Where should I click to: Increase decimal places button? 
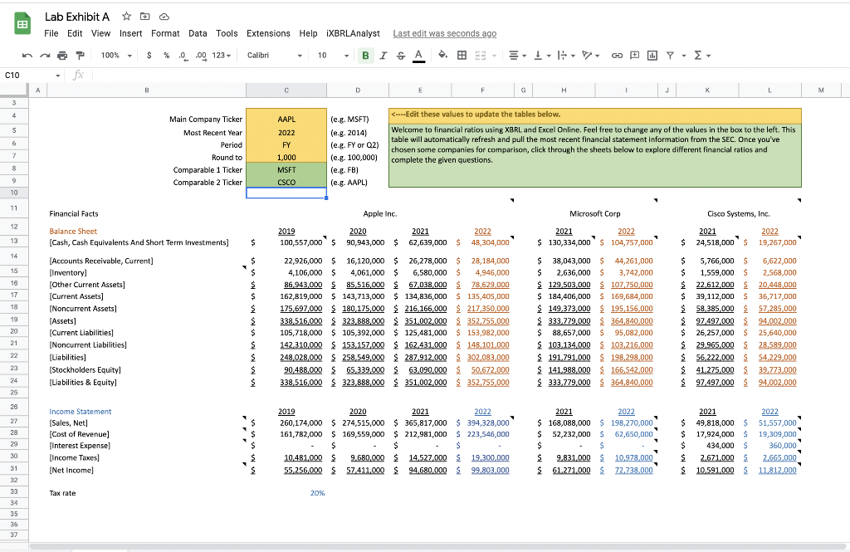click(201, 56)
